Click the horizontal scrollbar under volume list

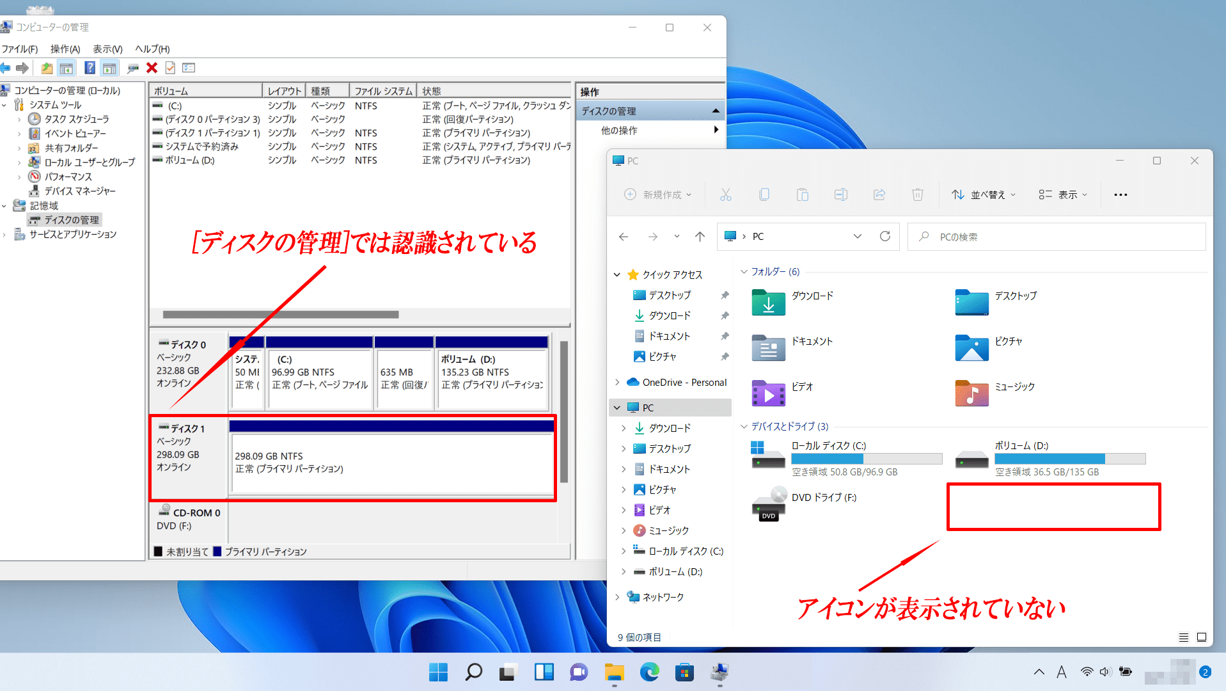(x=281, y=315)
